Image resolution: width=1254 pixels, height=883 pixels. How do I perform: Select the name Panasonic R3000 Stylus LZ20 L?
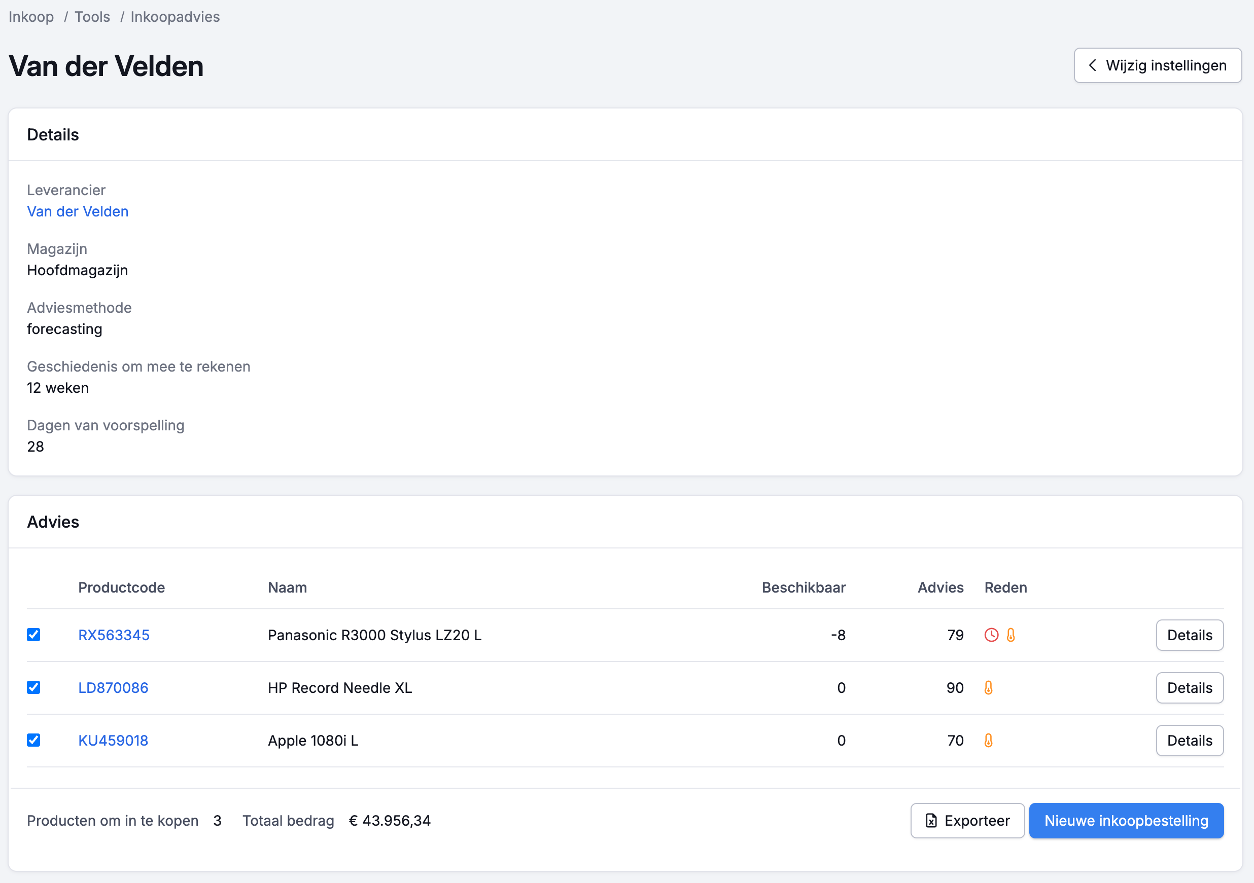(x=375, y=635)
